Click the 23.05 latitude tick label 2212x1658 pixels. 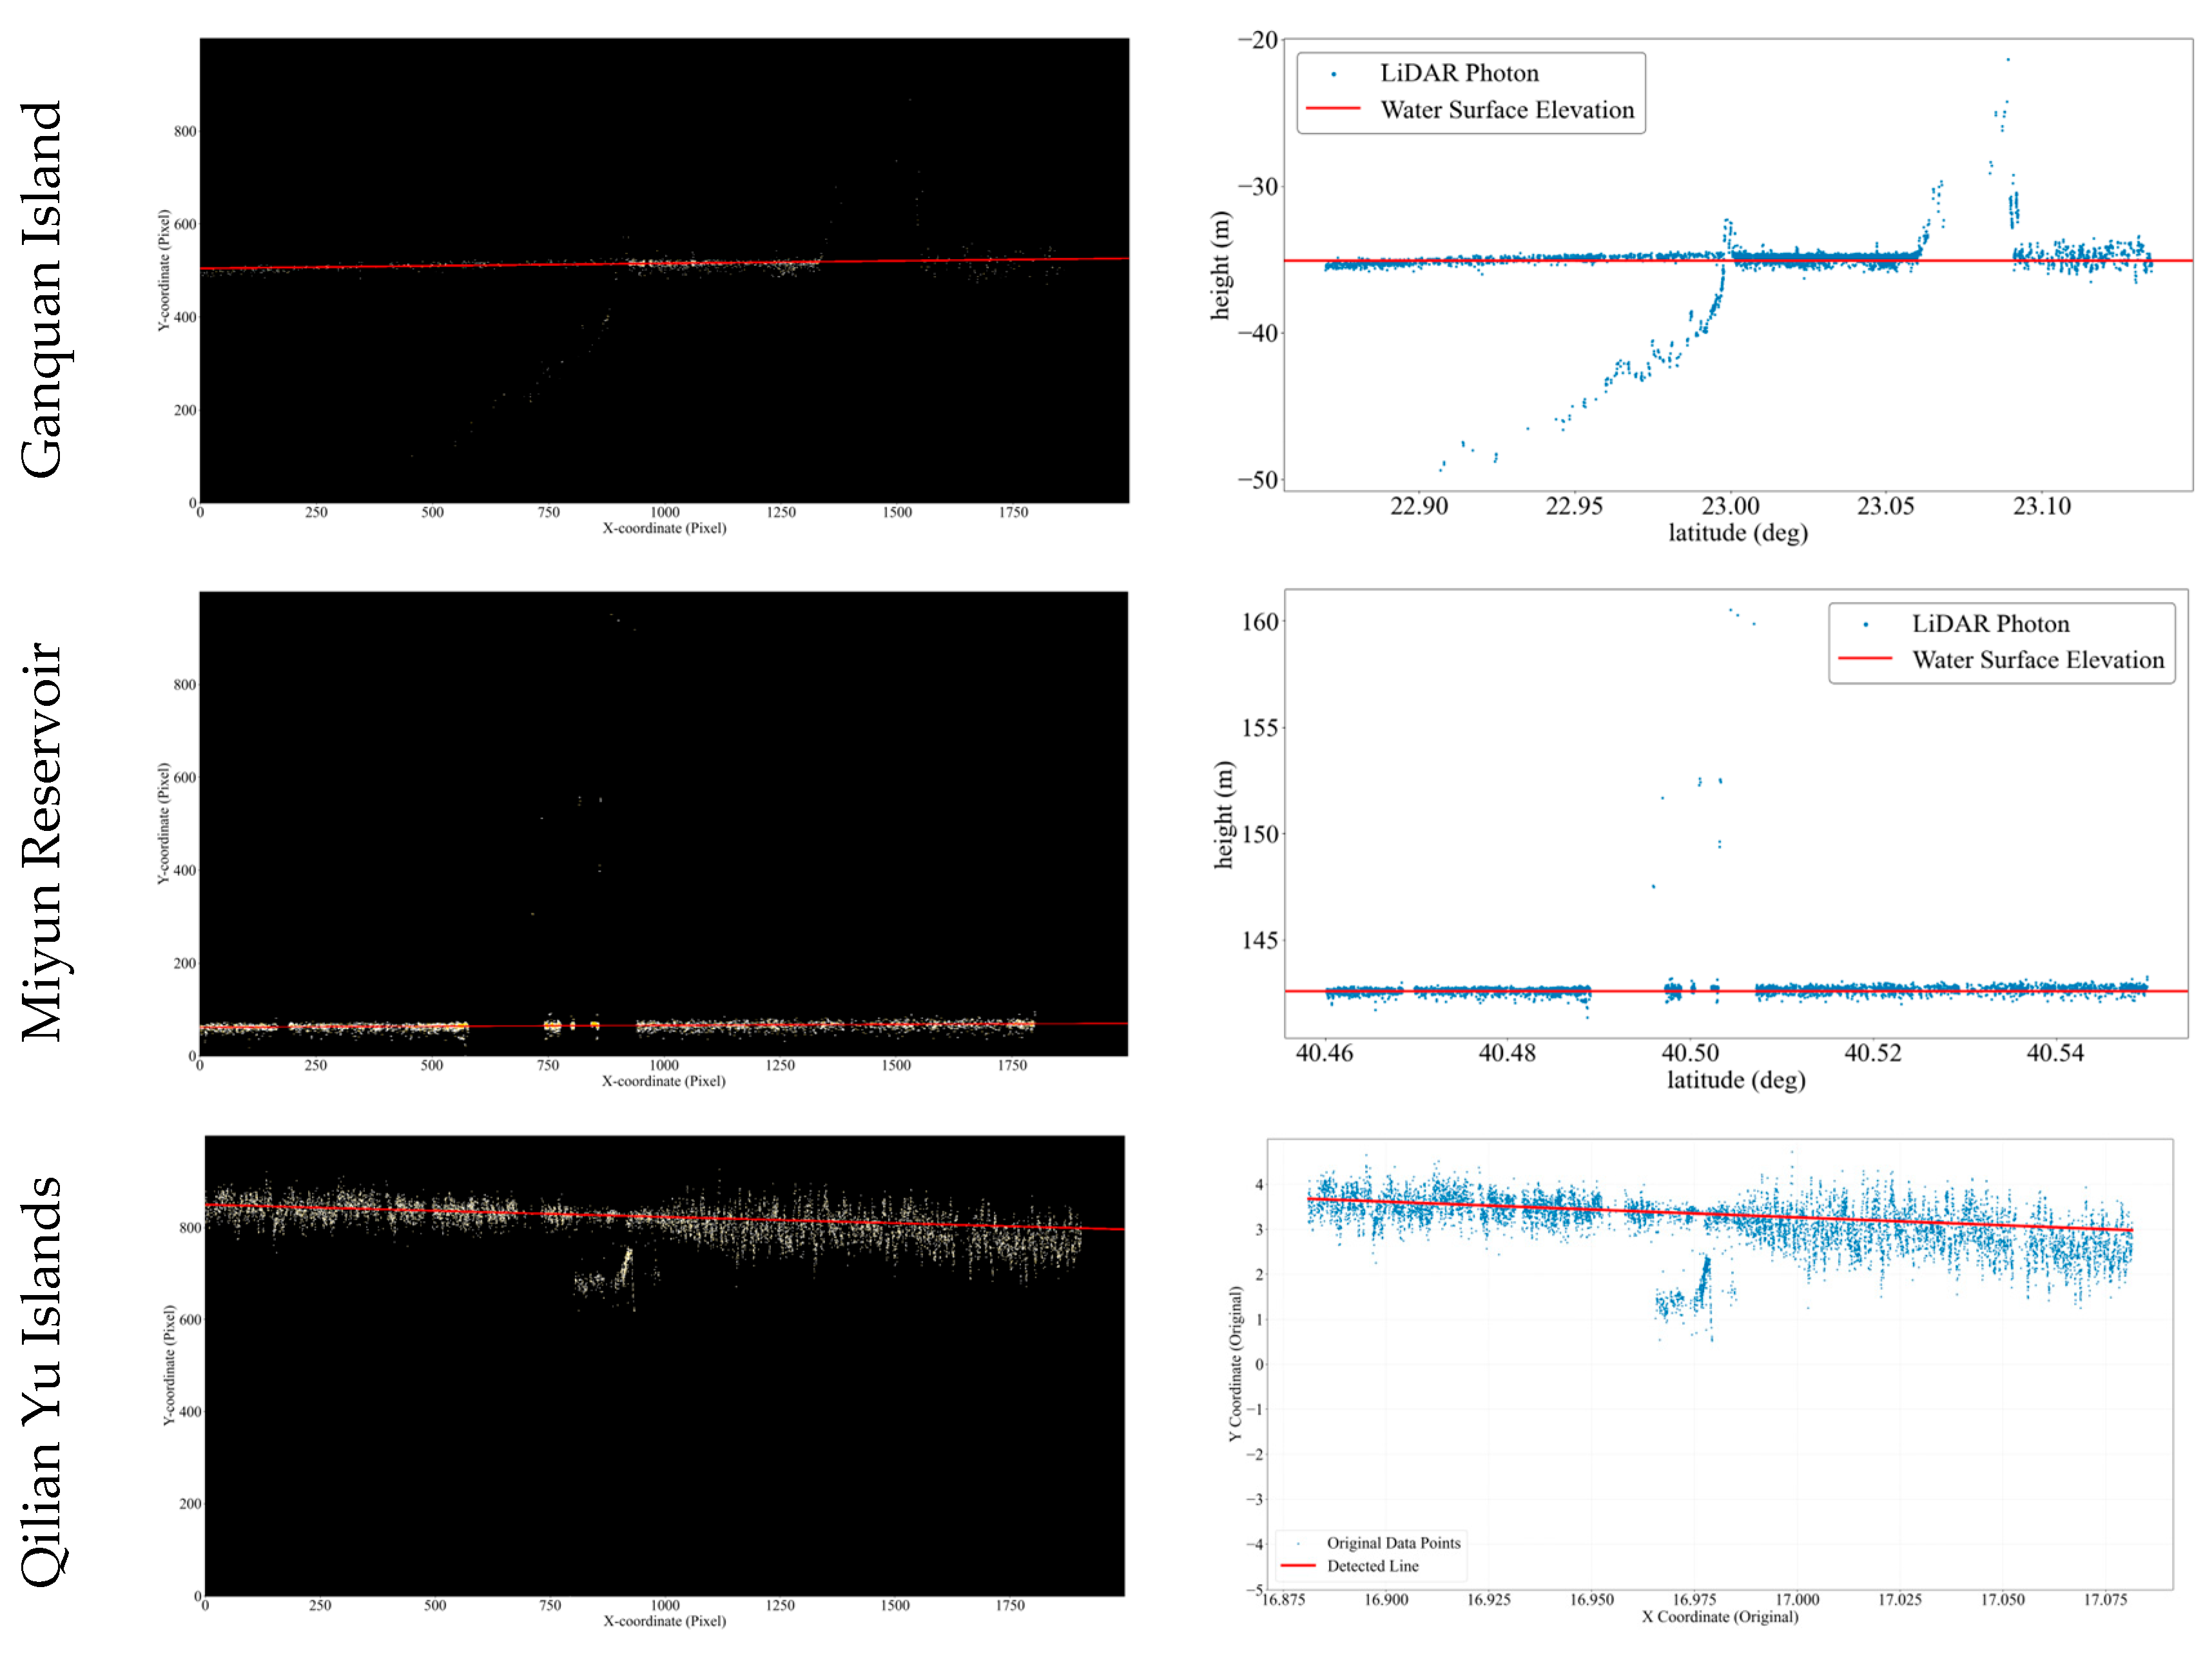coord(1885,506)
